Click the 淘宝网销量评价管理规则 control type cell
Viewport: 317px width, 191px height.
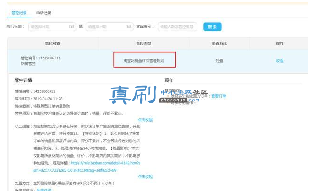click(x=144, y=60)
